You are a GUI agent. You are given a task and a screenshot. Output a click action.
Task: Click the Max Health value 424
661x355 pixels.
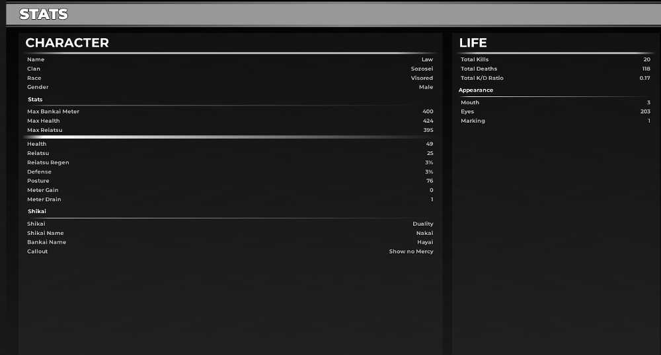428,121
